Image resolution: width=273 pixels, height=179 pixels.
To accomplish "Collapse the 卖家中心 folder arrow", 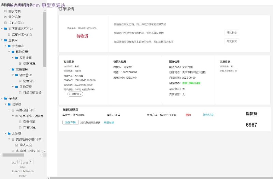I will (5, 46).
